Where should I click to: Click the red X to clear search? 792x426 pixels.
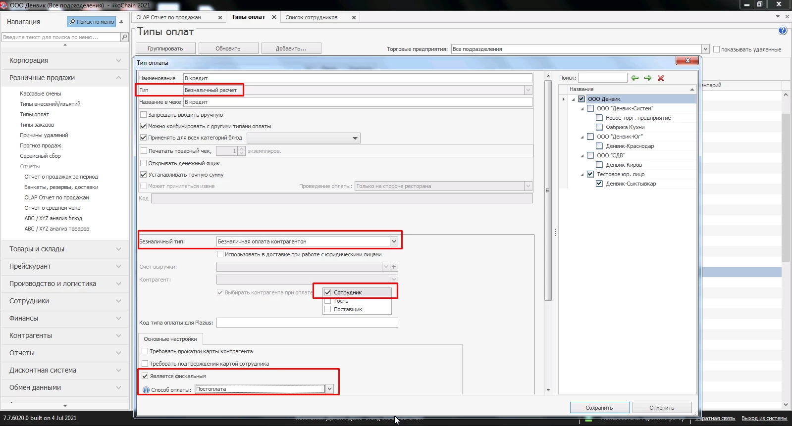tap(661, 78)
